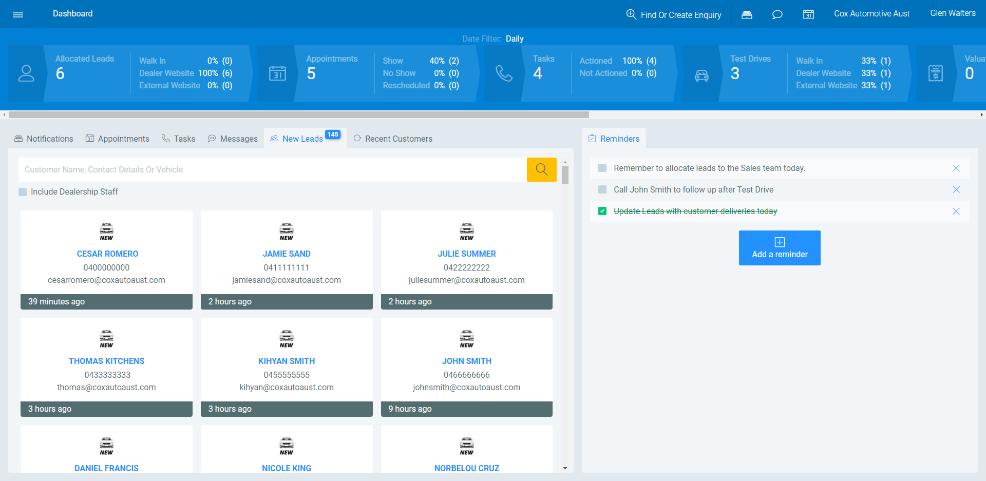Open the Reminders tab
Screen dimensions: 986x481
pyautogui.click(x=614, y=139)
